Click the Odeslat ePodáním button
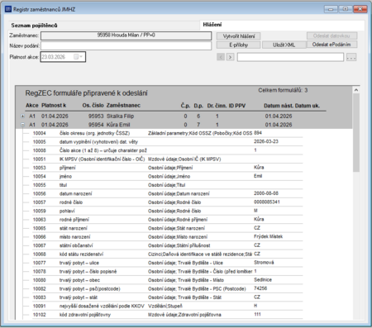The width and height of the screenshot is (372, 328). click(331, 45)
